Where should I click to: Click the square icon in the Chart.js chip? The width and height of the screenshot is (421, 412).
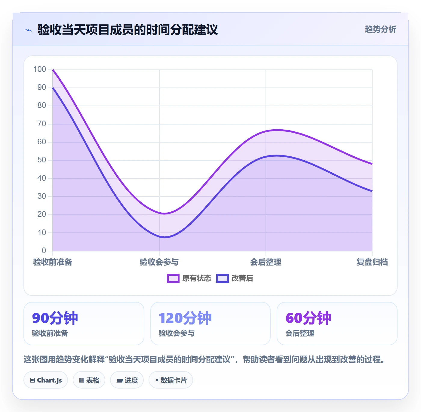coord(32,380)
